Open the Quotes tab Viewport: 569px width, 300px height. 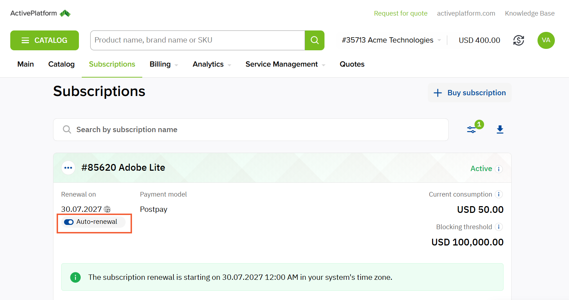pos(352,64)
